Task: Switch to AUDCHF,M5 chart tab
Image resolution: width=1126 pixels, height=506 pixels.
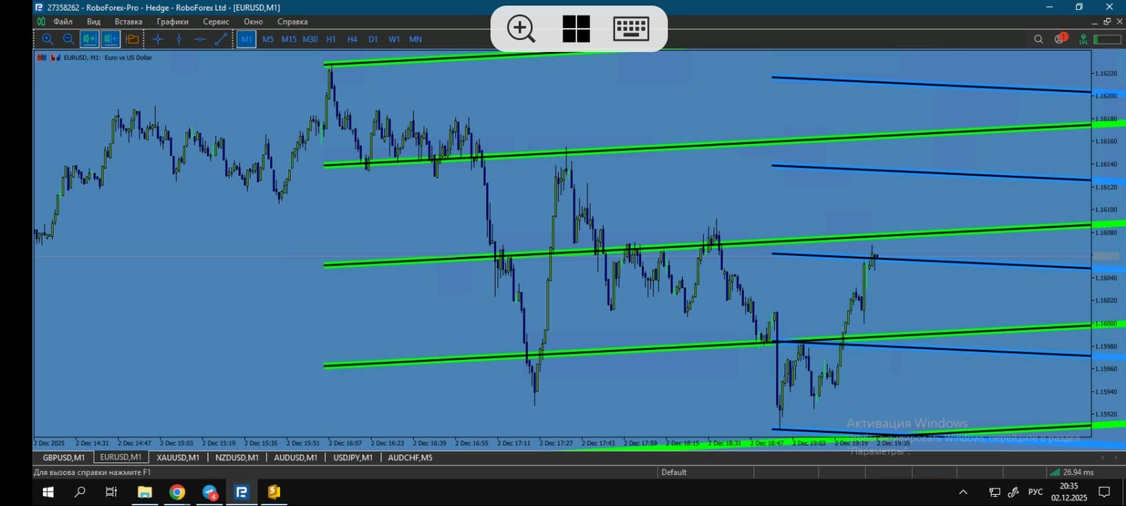Action: (x=410, y=458)
